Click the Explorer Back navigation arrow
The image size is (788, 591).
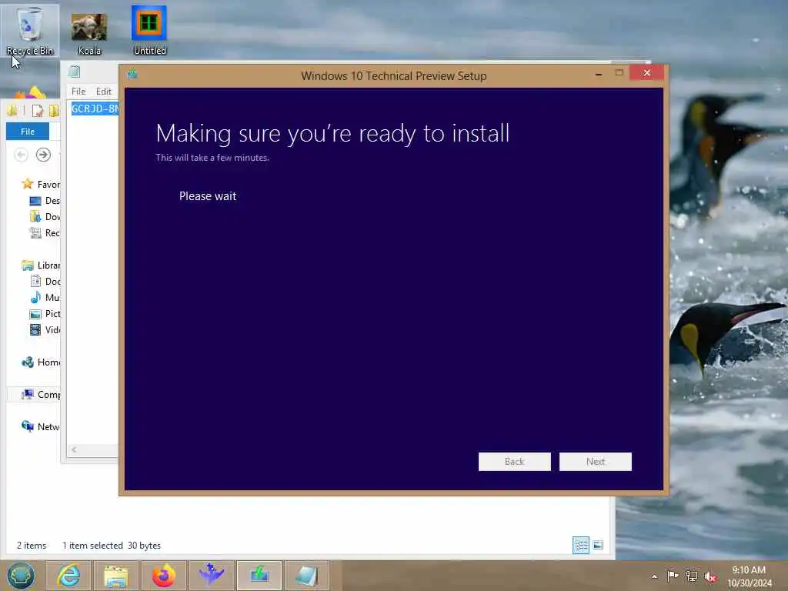coord(21,155)
